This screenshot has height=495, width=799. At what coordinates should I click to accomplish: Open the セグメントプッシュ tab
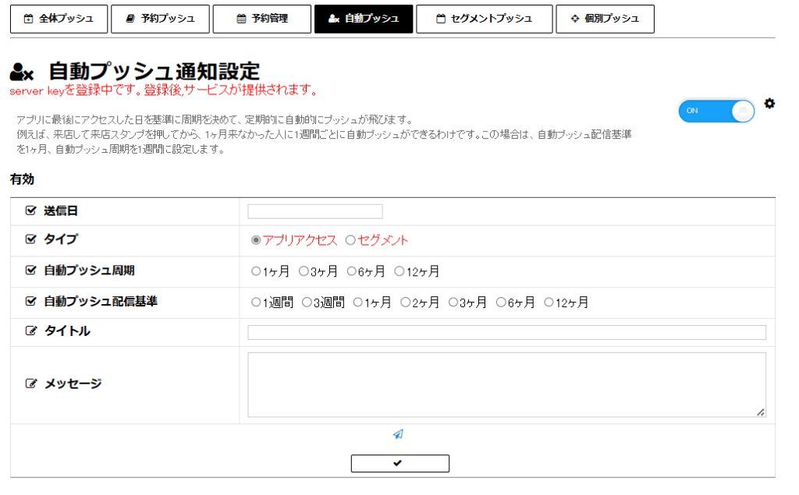pyautogui.click(x=484, y=19)
